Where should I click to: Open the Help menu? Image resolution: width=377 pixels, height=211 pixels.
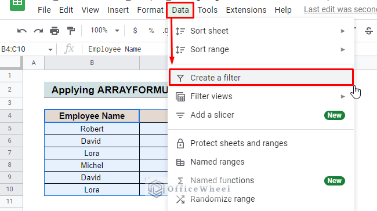(x=283, y=10)
